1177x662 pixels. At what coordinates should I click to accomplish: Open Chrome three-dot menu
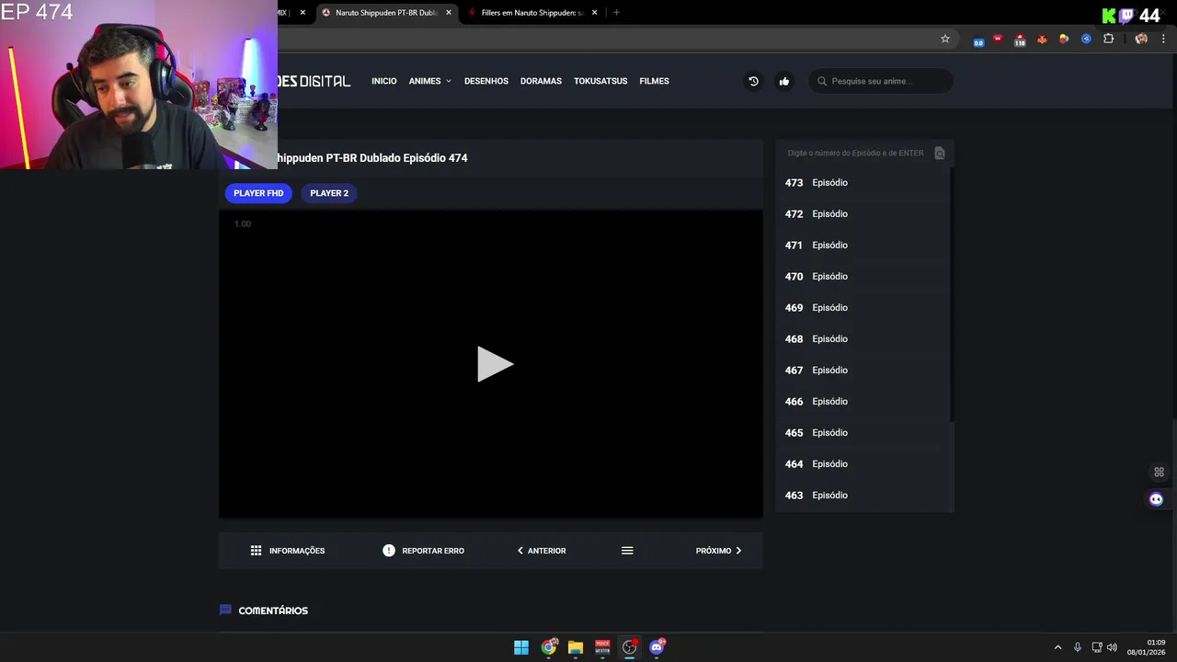pos(1163,39)
